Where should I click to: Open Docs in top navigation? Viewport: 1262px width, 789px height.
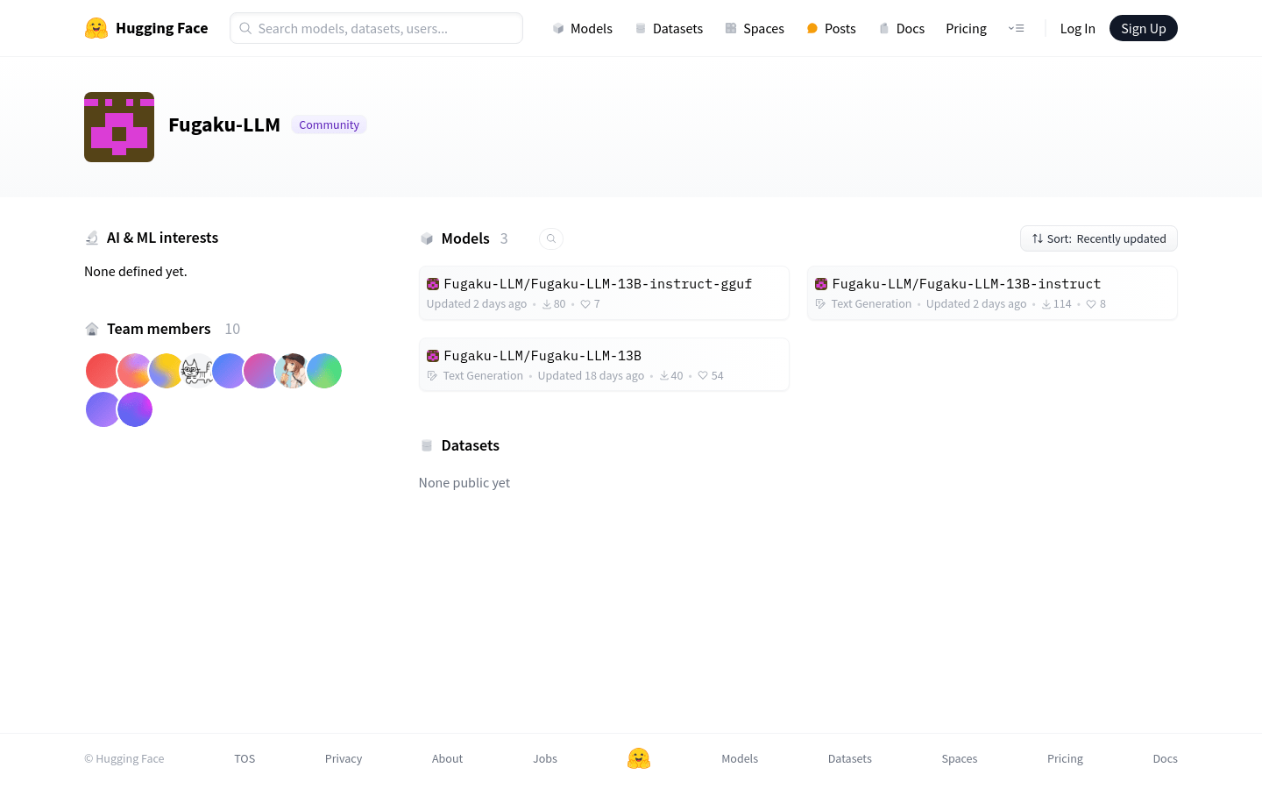[902, 29]
